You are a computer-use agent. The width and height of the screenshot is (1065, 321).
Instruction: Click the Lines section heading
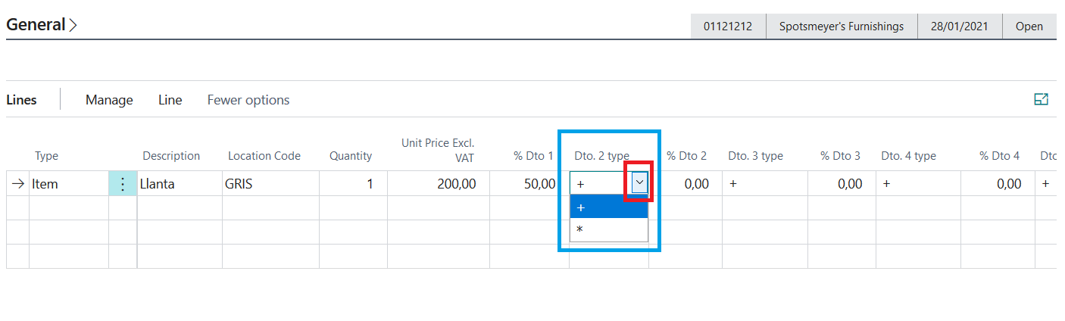[x=21, y=100]
